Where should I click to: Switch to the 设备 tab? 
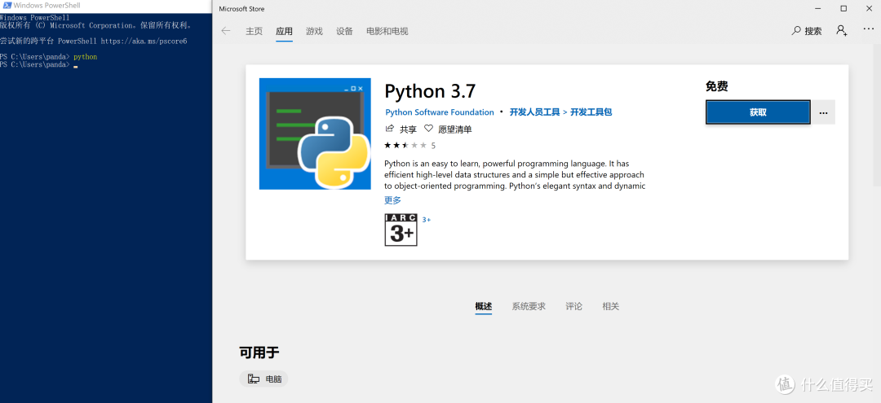(344, 31)
